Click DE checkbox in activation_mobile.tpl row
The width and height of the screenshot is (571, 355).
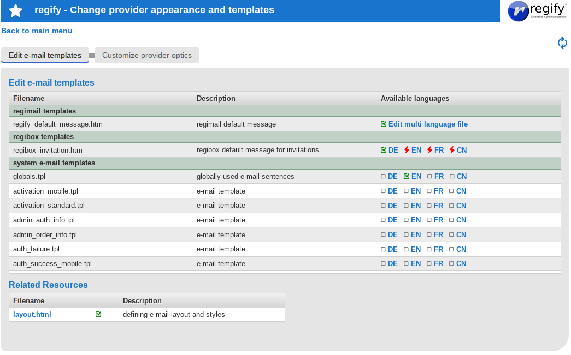coord(383,191)
